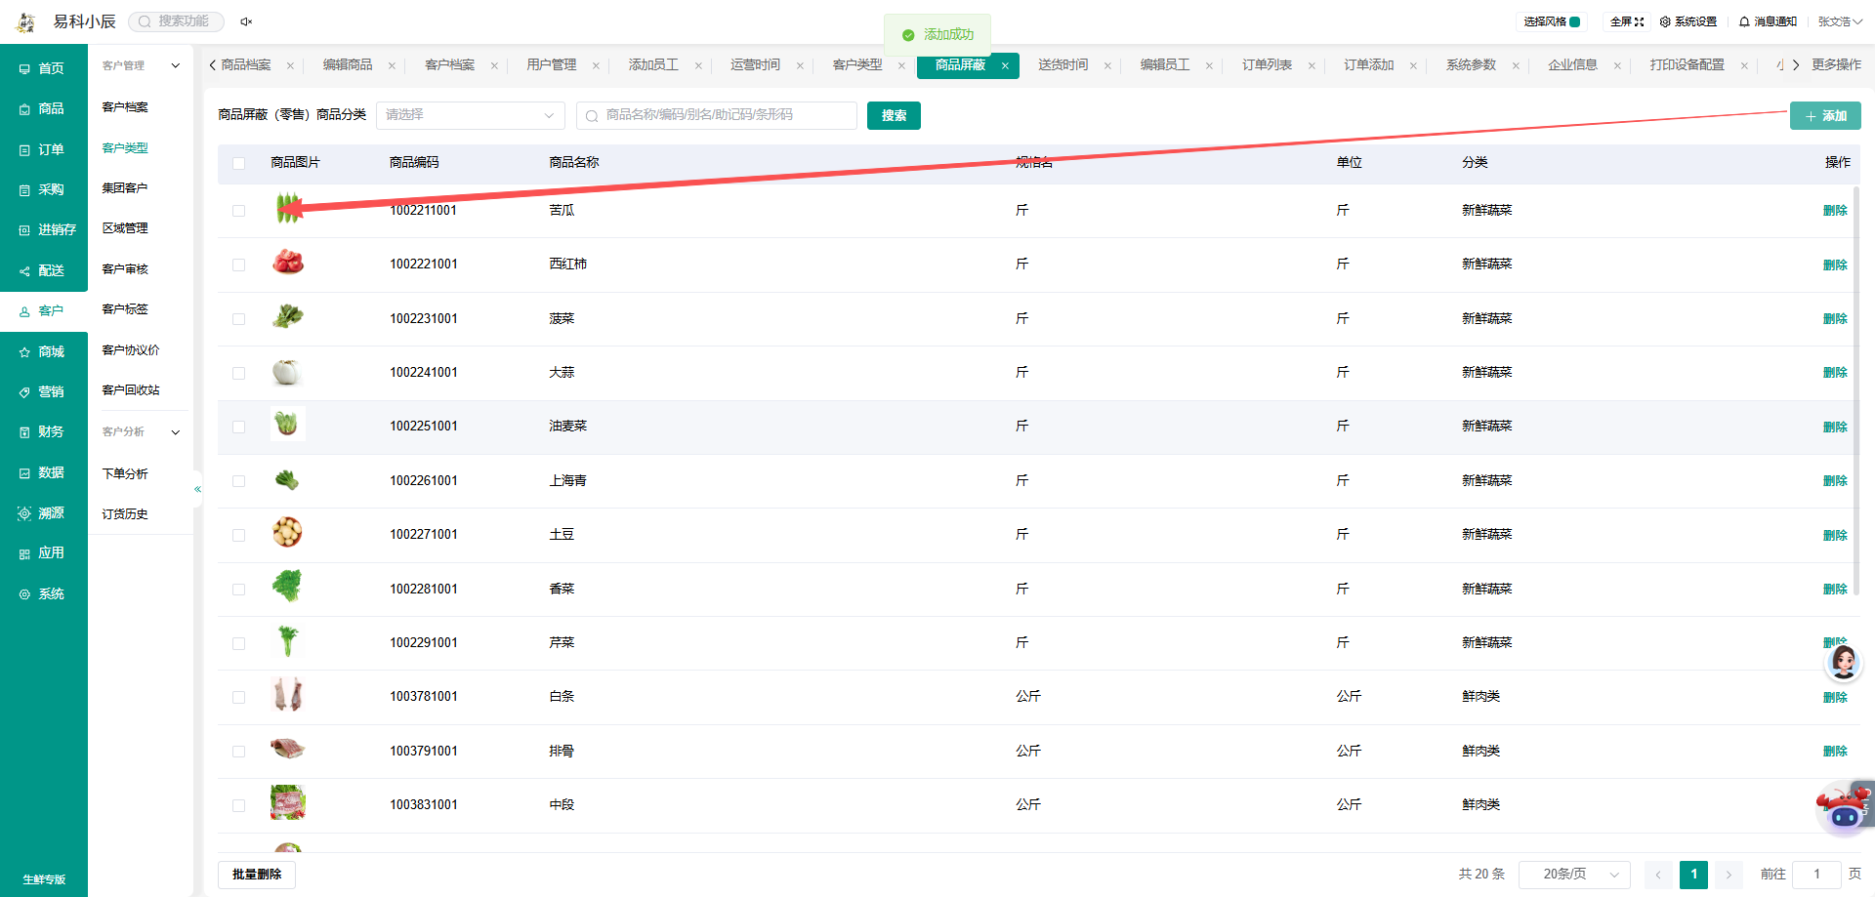The height and width of the screenshot is (897, 1875).
Task: Open the 配送 delivery sidebar section
Action: [x=43, y=271]
